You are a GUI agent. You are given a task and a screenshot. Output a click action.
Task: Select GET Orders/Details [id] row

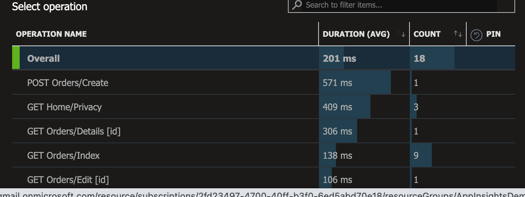[x=74, y=131]
